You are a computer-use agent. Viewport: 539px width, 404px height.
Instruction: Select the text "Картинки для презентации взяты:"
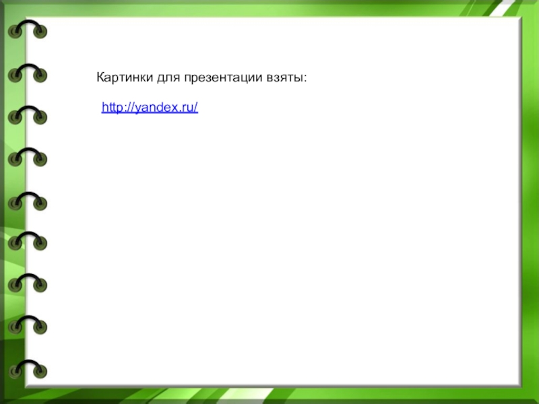201,77
